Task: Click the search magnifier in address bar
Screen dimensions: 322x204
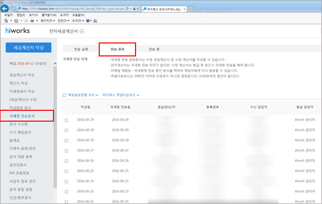Action: tap(127, 9)
